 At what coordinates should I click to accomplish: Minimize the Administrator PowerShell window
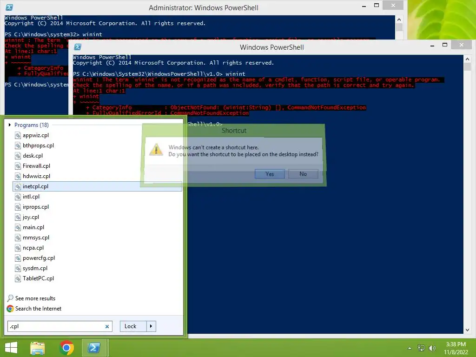pos(364,6)
